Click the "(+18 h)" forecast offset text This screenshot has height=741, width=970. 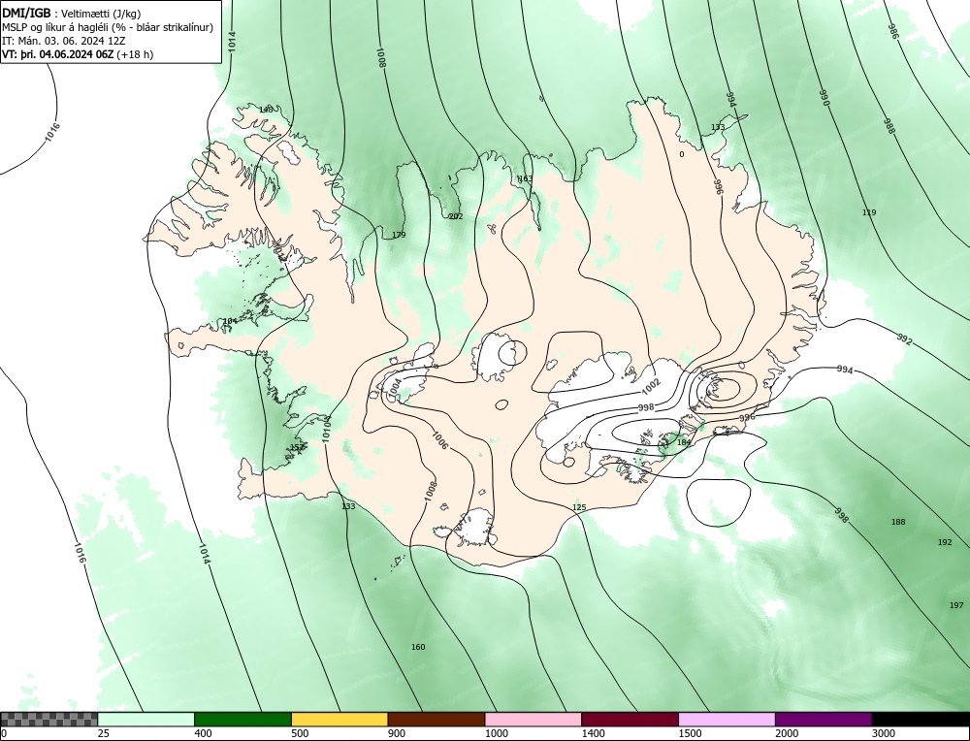click(x=135, y=54)
